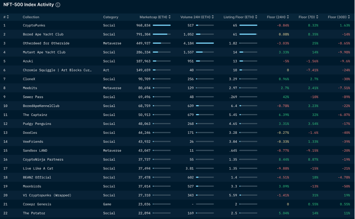Select Live Like A Cat name

[x=38, y=168]
